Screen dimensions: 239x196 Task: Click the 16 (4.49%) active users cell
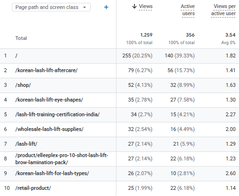(x=182, y=129)
